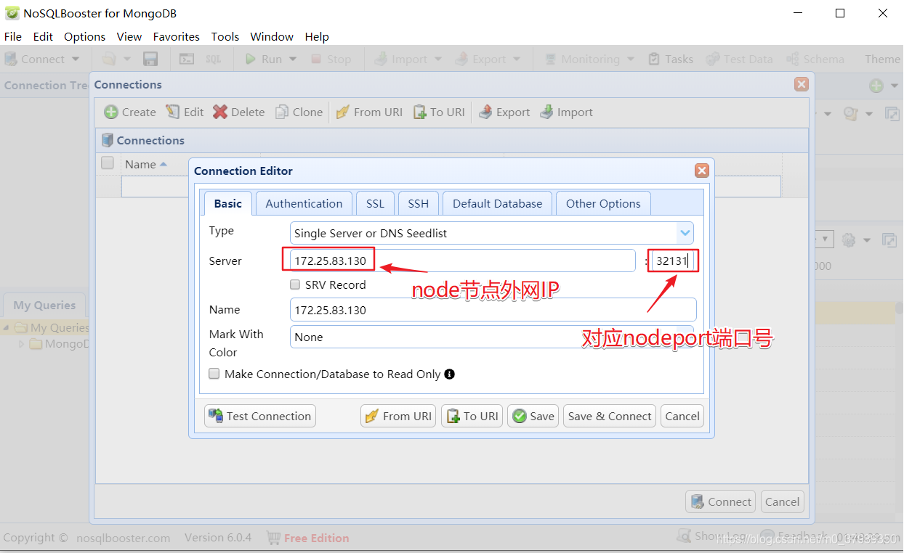The image size is (904, 553).
Task: Click Tasks in main toolbar
Action: [x=671, y=59]
